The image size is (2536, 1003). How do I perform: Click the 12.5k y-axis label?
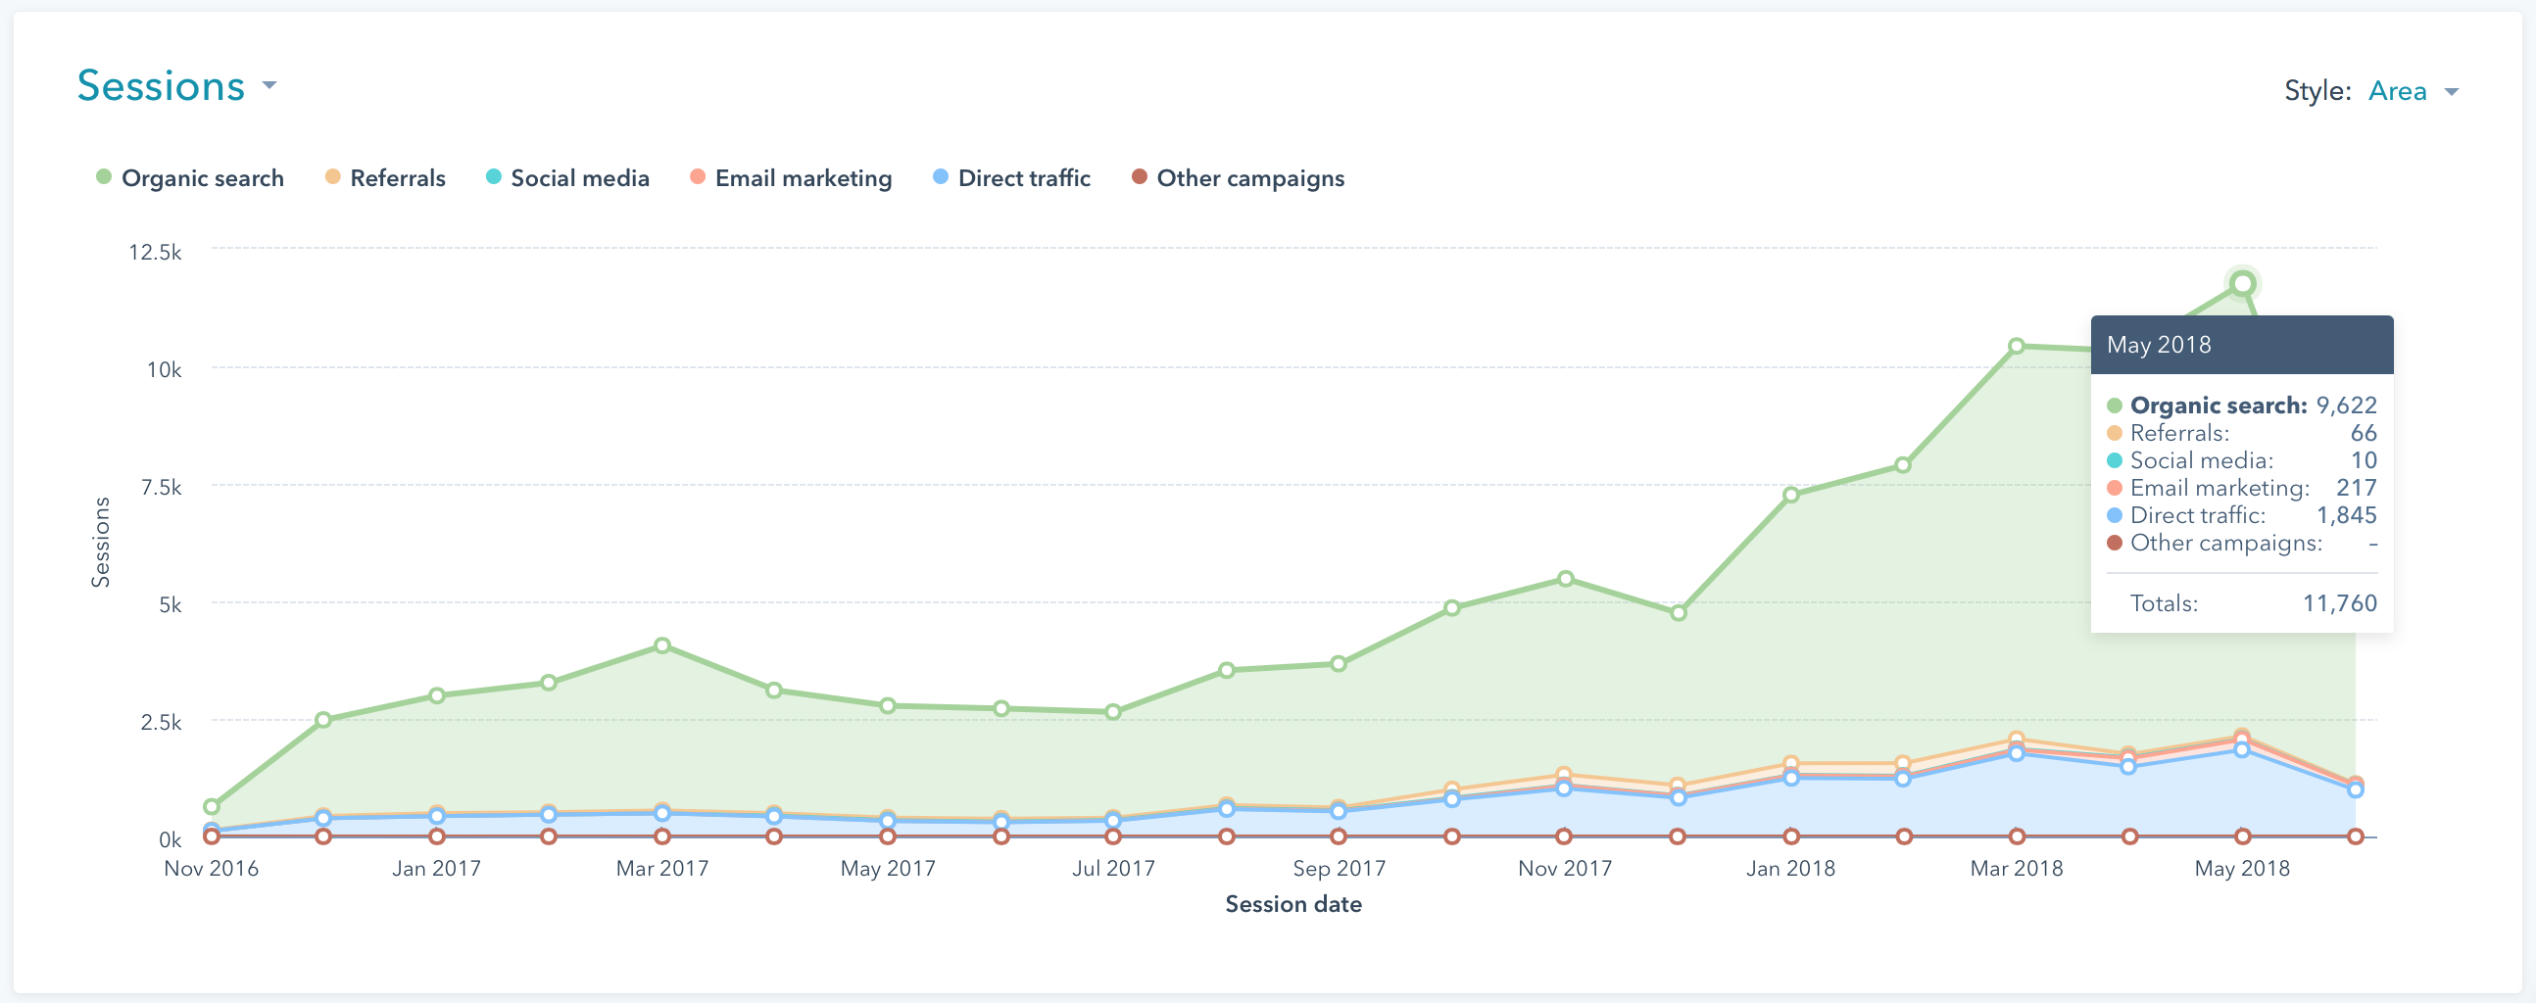pyautogui.click(x=155, y=252)
